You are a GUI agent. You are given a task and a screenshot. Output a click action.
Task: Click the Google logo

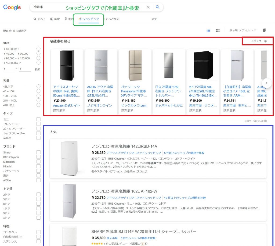coord(12,7)
